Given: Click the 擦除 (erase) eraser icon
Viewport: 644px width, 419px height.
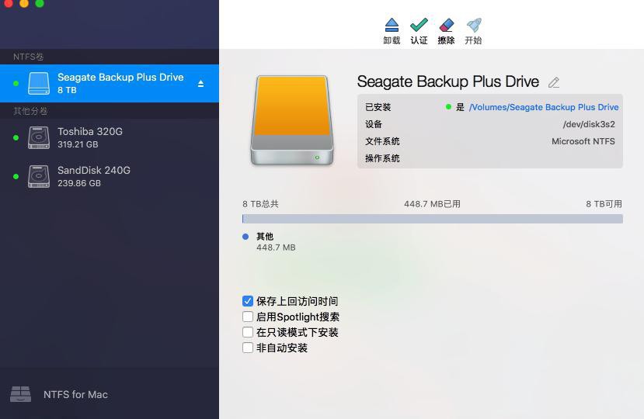Looking at the screenshot, I should (x=447, y=25).
